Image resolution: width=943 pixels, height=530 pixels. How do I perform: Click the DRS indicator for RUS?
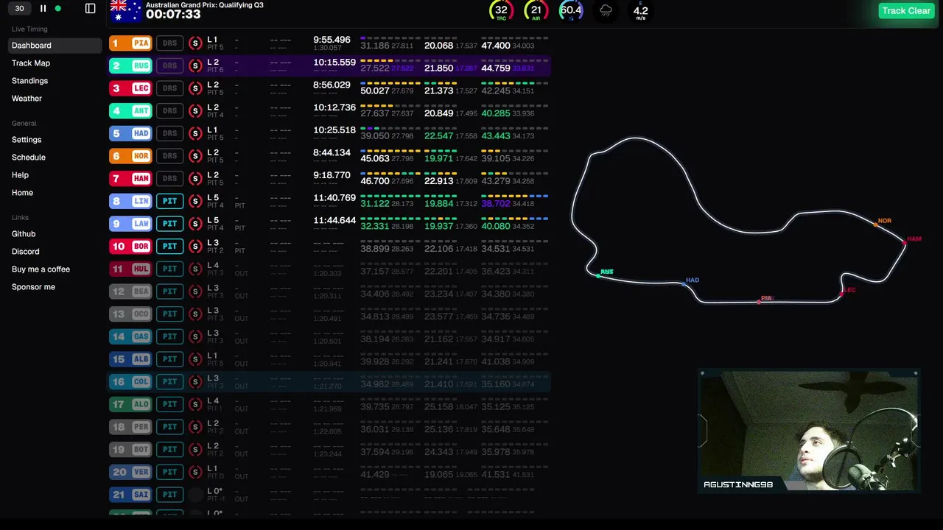pos(169,66)
